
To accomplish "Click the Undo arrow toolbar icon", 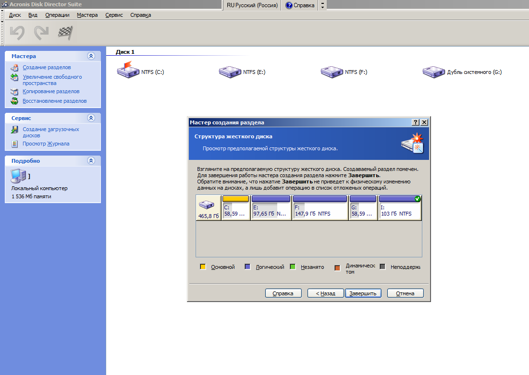I will (x=17, y=33).
